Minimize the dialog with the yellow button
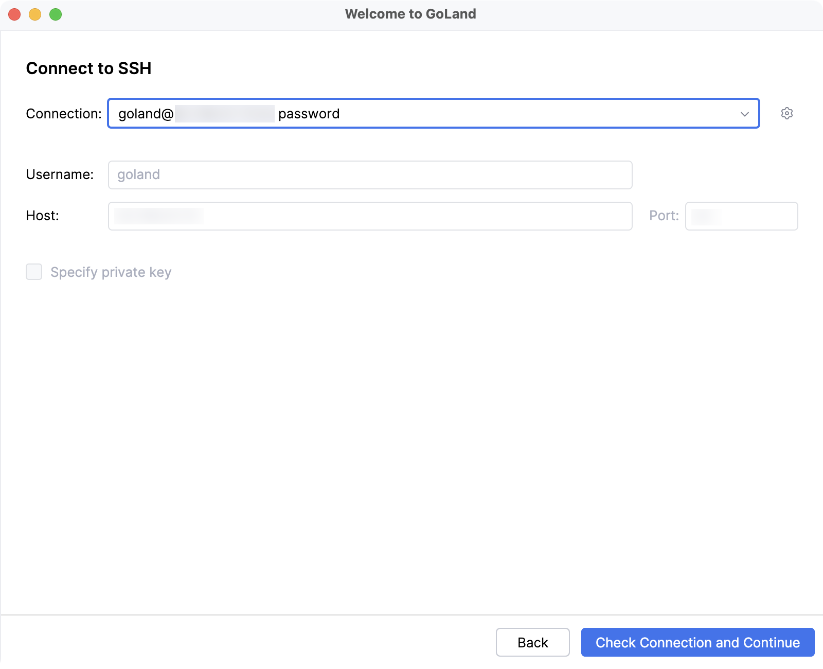 (x=34, y=14)
